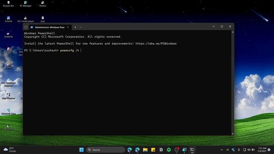Screen dimensions: 274x154
Task: Open 3uTools desktop shortcut
Action: pos(9,19)
